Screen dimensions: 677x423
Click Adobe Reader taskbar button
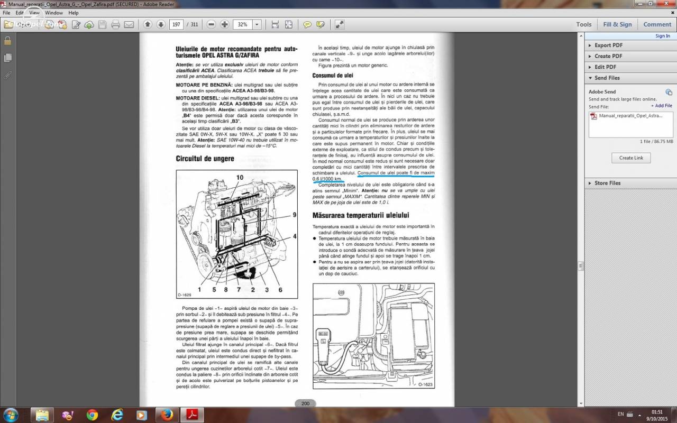pos(192,415)
